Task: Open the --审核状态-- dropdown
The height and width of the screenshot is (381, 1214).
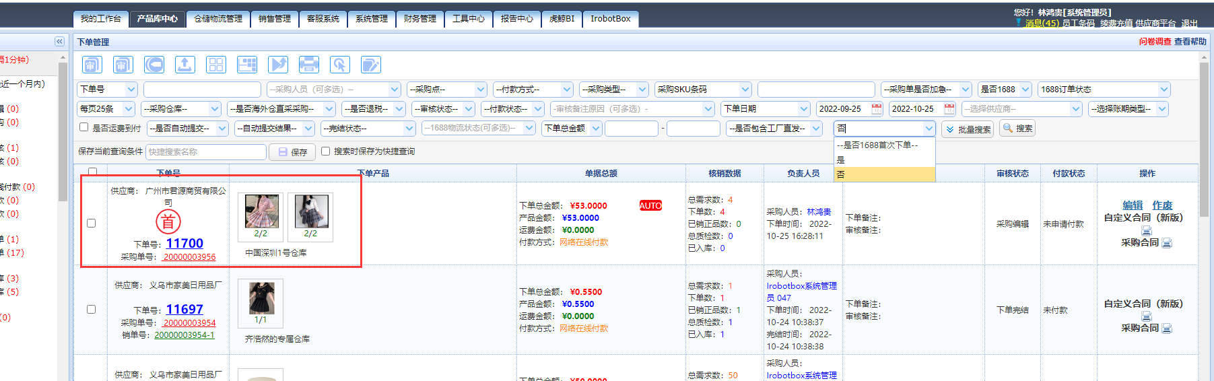Action: pyautogui.click(x=442, y=108)
